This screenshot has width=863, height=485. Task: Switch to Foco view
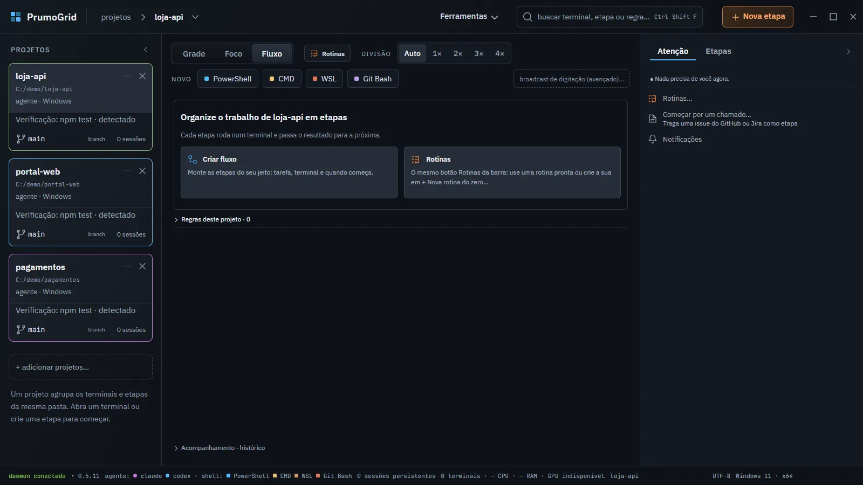point(234,53)
